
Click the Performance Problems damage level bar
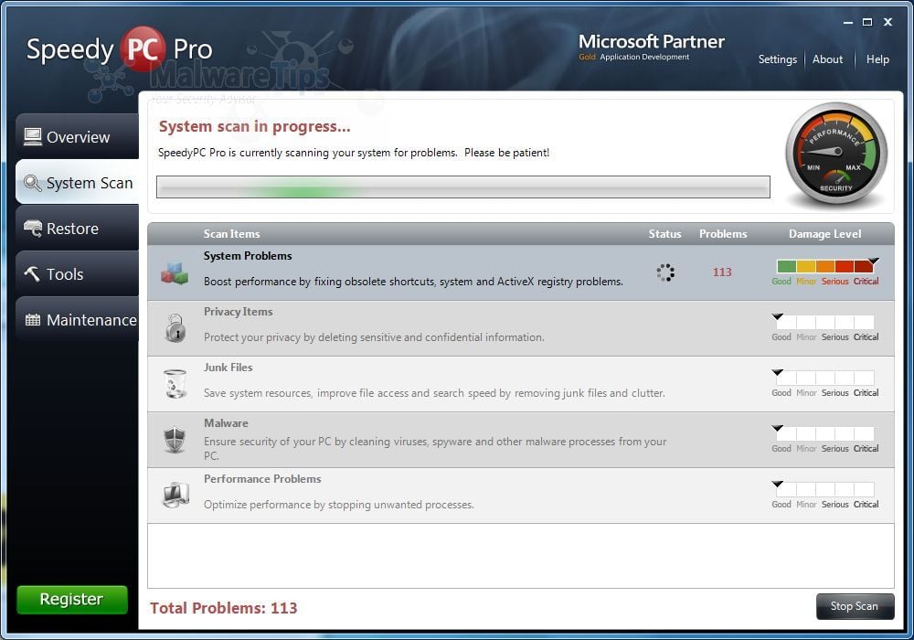(825, 489)
